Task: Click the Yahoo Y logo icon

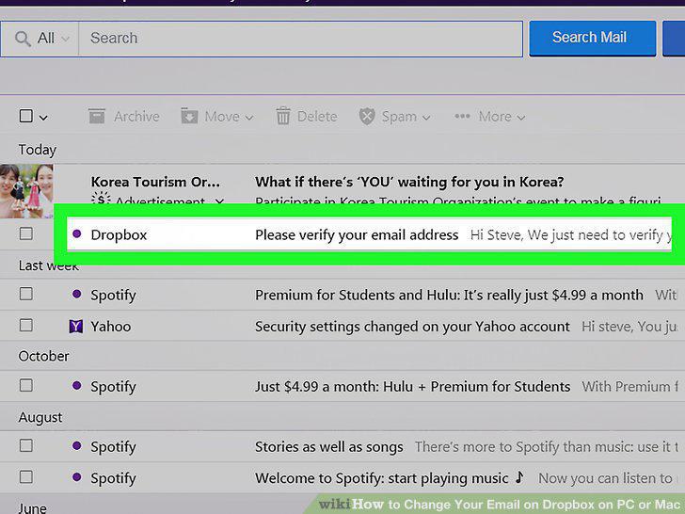Action: 76,326
